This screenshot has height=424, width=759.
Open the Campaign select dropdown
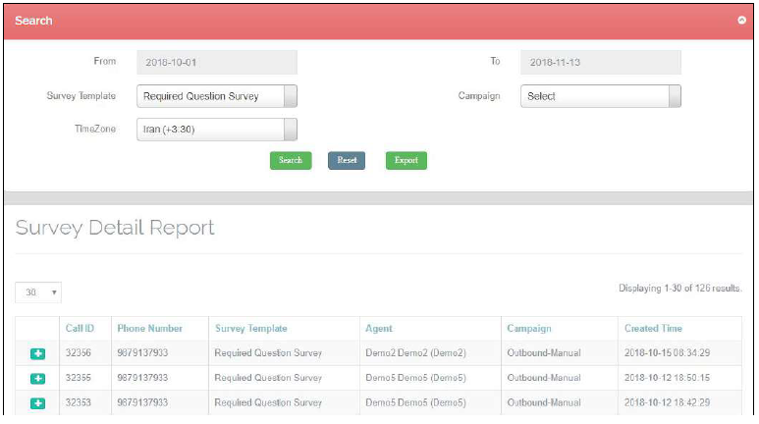tap(600, 96)
